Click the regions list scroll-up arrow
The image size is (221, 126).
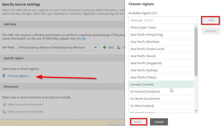point(196,26)
